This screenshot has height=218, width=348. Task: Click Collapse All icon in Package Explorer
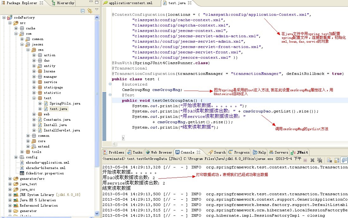click(x=83, y=11)
